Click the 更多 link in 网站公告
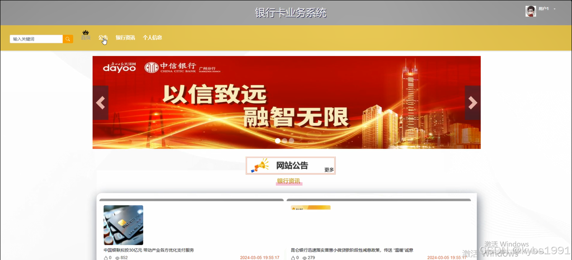 tap(329, 170)
